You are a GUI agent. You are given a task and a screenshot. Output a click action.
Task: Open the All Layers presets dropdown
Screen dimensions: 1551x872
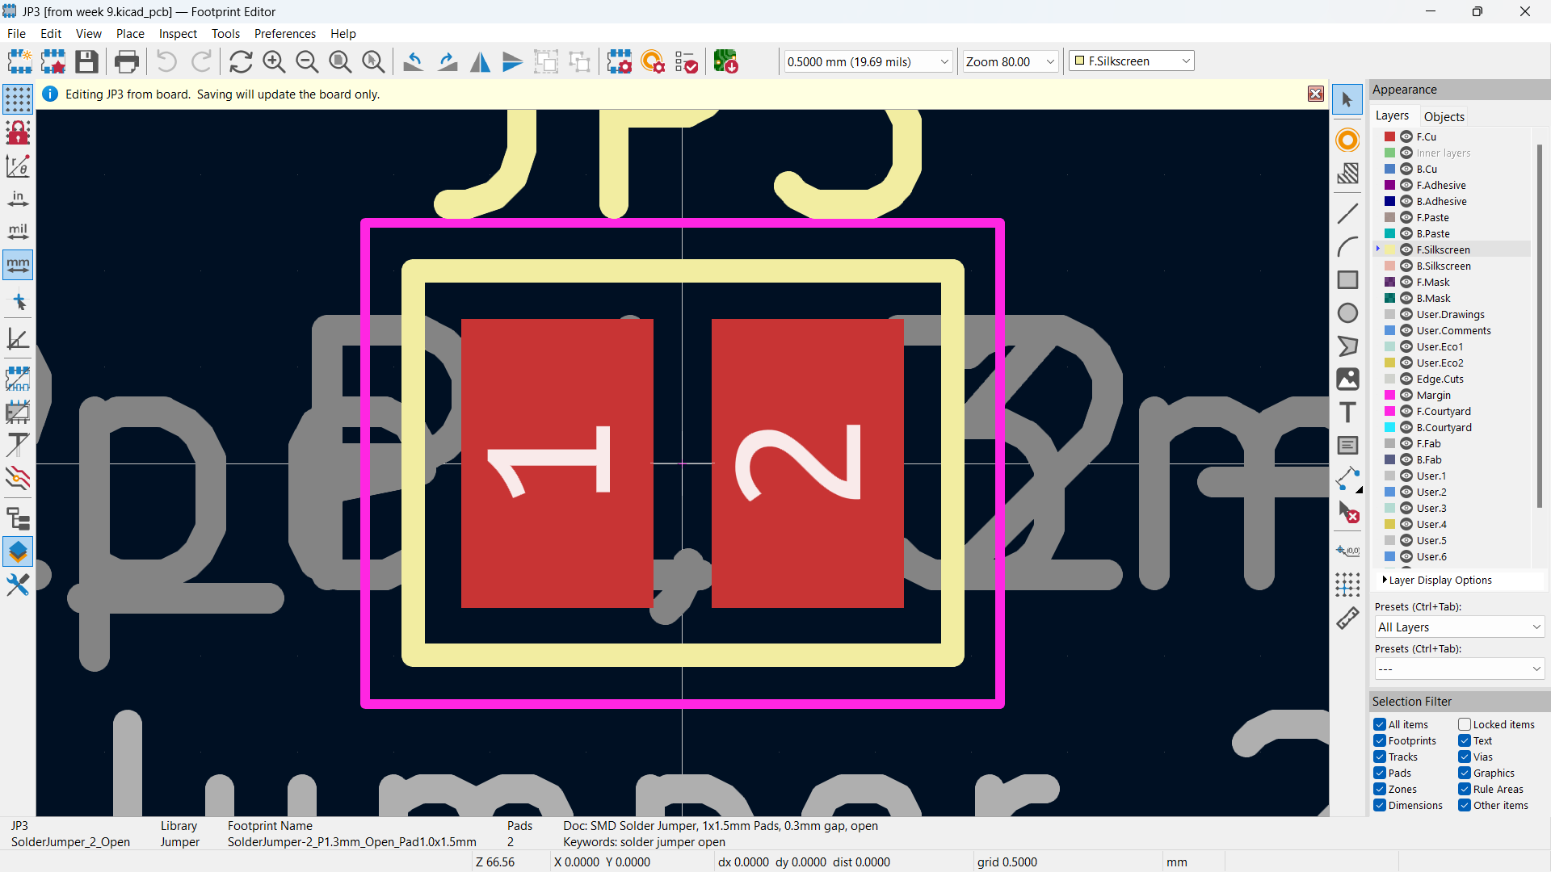[1459, 627]
